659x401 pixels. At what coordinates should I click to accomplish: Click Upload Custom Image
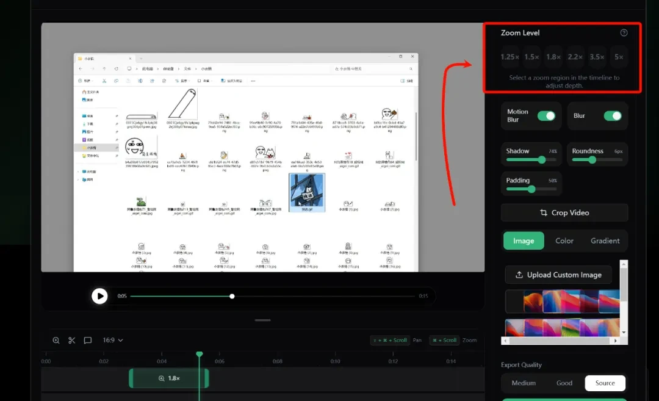point(558,275)
